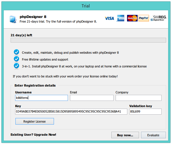The width and height of the screenshot is (171, 144).
Task: Click inside the long Key field
Action: tap(71, 111)
